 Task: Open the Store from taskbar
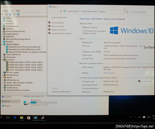[29, 118]
